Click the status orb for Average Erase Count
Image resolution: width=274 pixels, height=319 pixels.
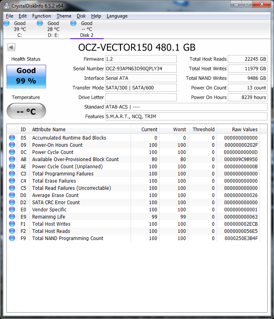coord(12,195)
